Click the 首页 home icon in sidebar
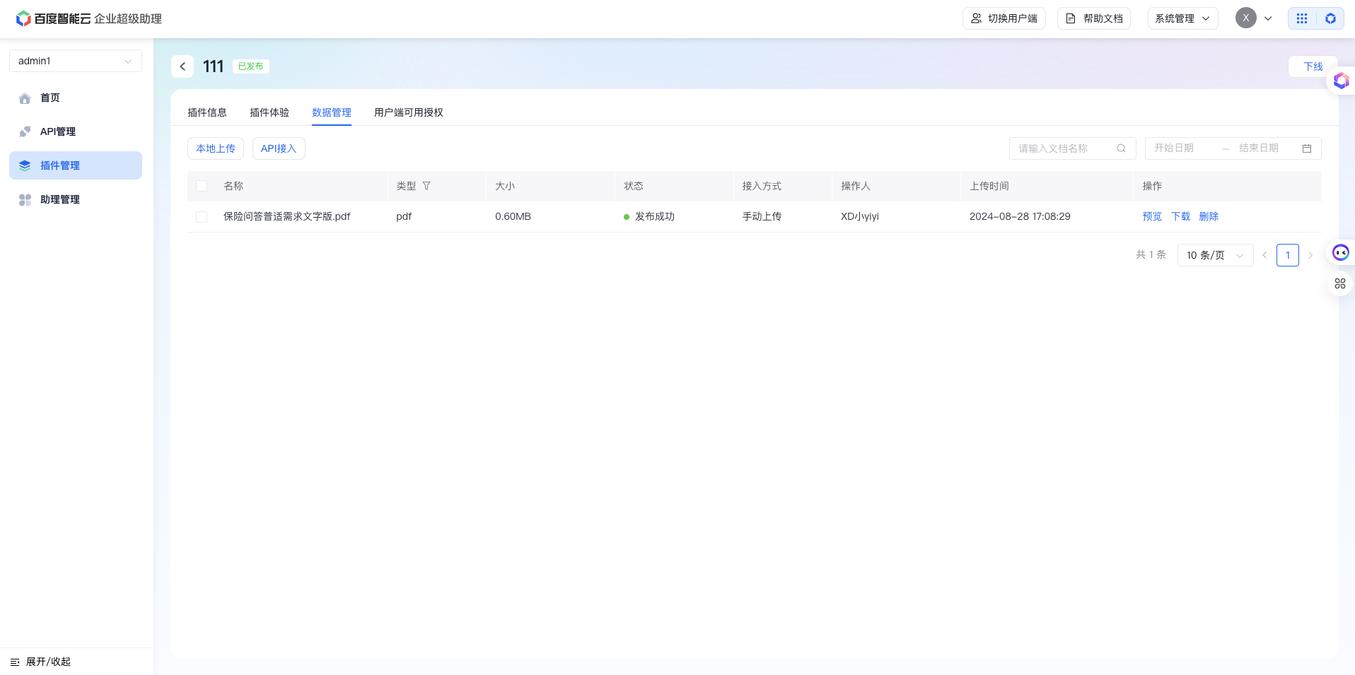1355x675 pixels. click(x=25, y=98)
